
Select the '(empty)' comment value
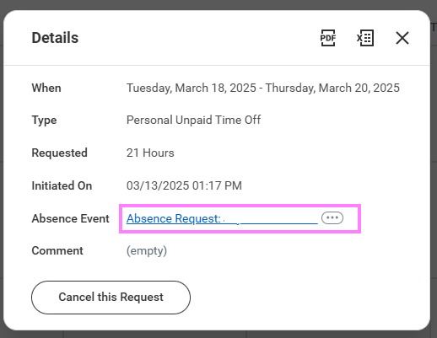point(147,250)
